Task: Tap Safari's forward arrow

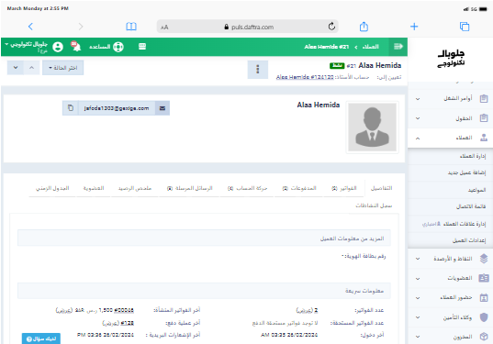Action: [81, 27]
